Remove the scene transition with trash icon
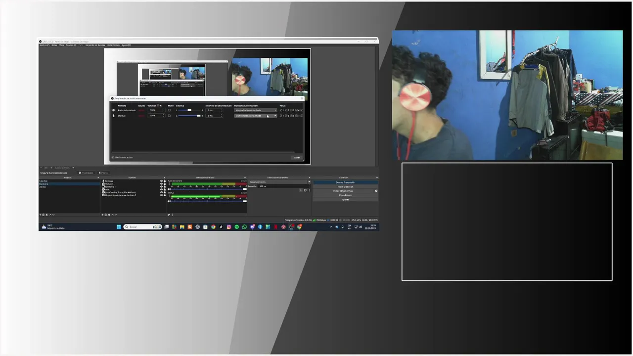The width and height of the screenshot is (633, 356). click(x=305, y=190)
